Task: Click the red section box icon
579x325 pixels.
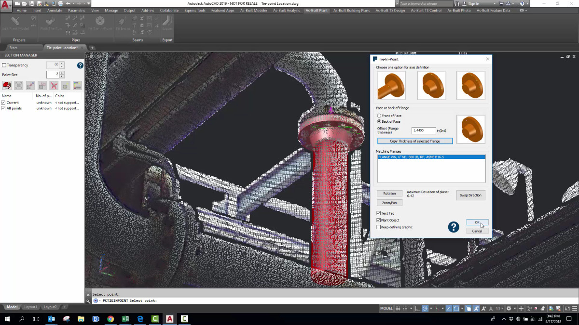Action: click(7, 86)
